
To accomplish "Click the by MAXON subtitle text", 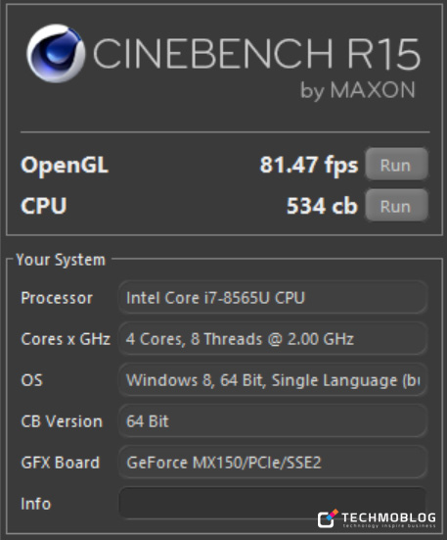I will tap(358, 90).
